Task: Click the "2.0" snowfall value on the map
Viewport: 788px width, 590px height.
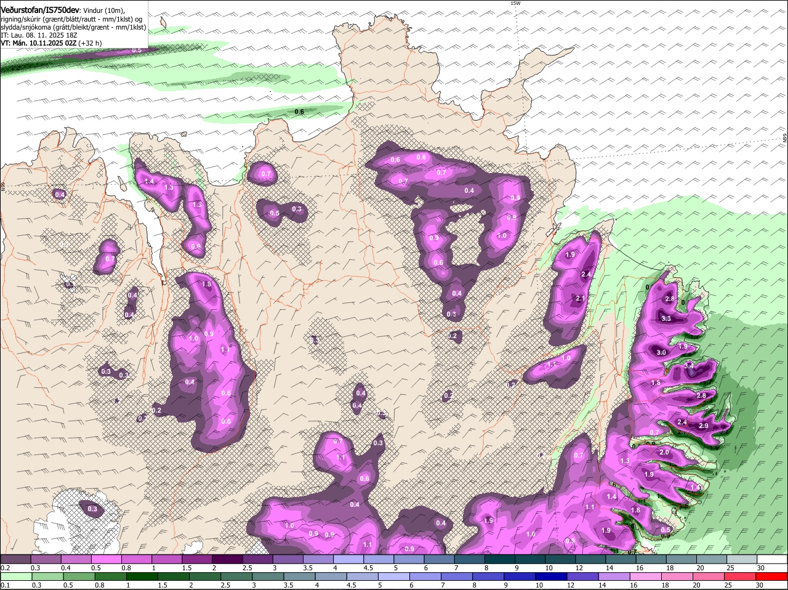Action: [664, 452]
